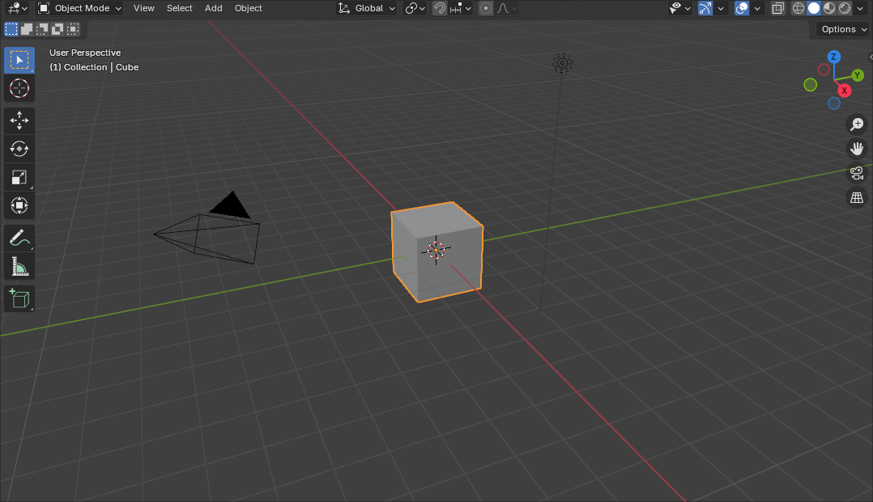The height and width of the screenshot is (502, 873).
Task: Select the Scale tool
Action: click(19, 177)
